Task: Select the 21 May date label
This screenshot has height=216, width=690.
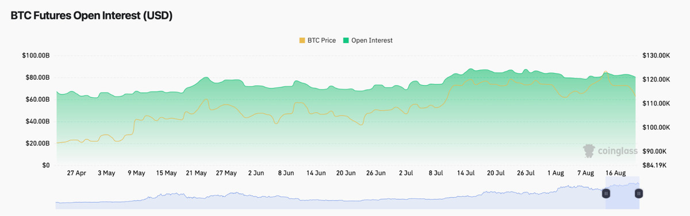Action: pyautogui.click(x=196, y=173)
